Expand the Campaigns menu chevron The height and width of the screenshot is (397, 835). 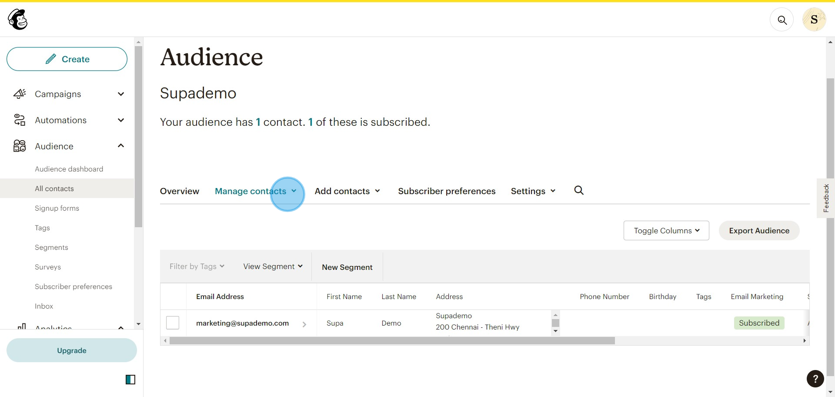tap(121, 94)
